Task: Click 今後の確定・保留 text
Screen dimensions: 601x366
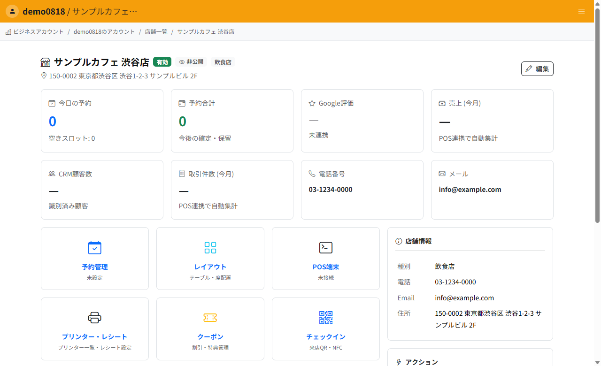Action: [x=205, y=138]
